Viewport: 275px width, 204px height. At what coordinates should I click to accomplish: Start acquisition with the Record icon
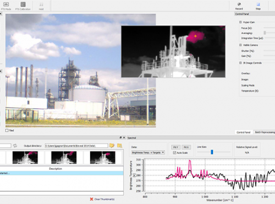click(x=239, y=4)
